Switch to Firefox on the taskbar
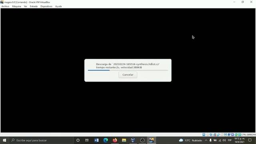This screenshot has height=144, width=256. click(115, 140)
